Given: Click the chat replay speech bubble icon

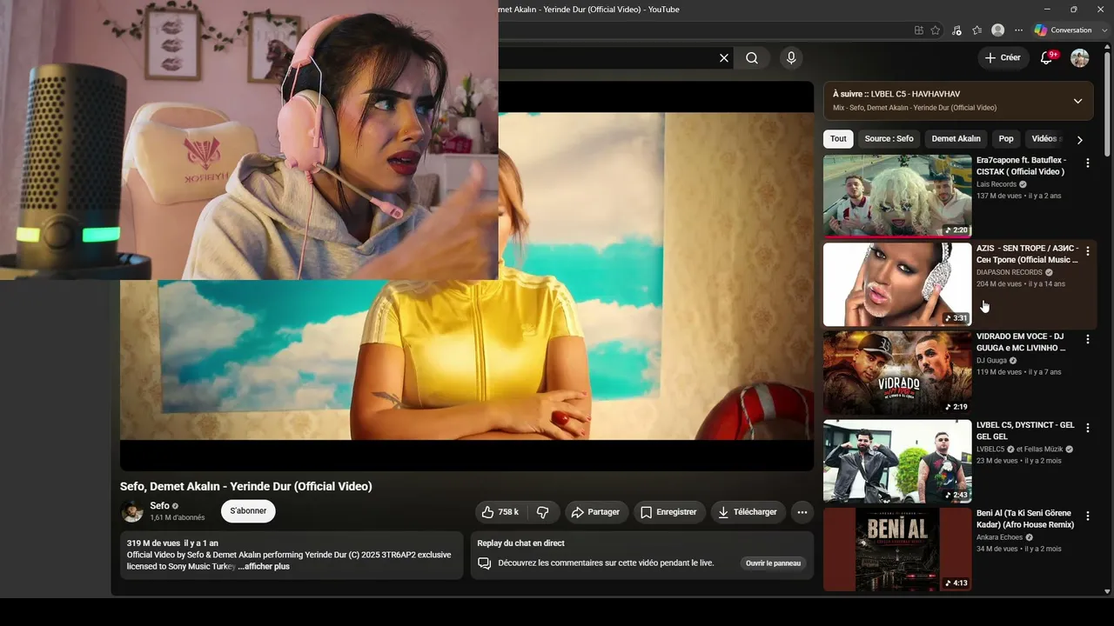Looking at the screenshot, I should tap(485, 563).
